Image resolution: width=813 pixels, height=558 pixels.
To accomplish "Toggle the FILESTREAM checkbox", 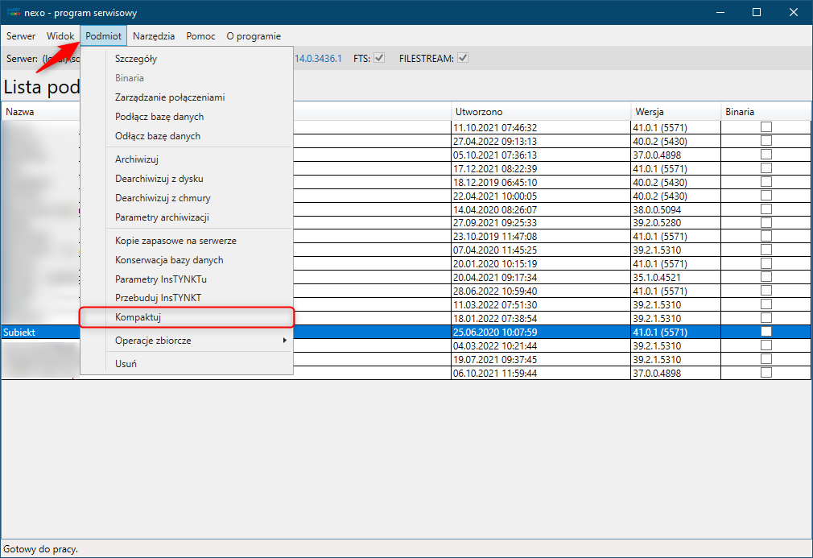I will pos(463,59).
